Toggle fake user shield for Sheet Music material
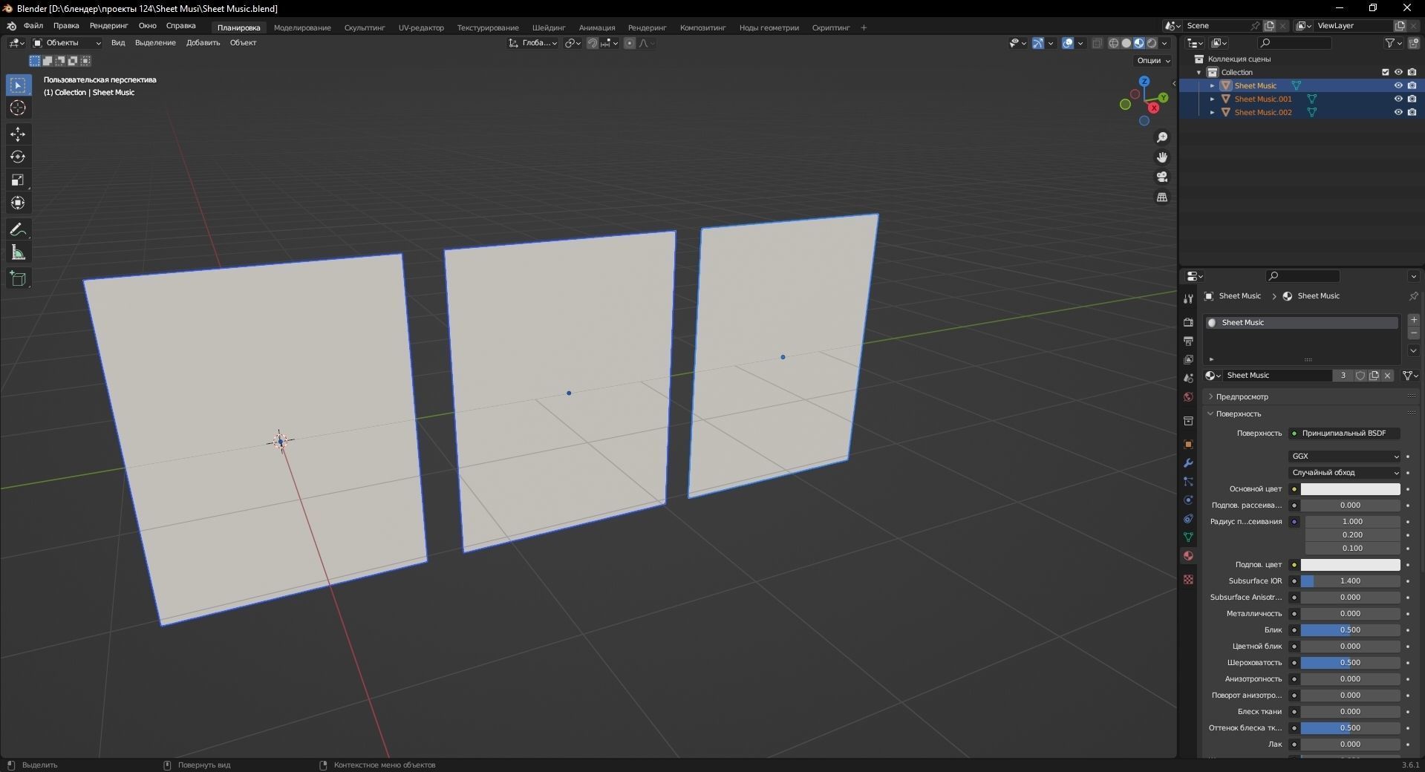Viewport: 1425px width, 772px height. click(x=1360, y=376)
